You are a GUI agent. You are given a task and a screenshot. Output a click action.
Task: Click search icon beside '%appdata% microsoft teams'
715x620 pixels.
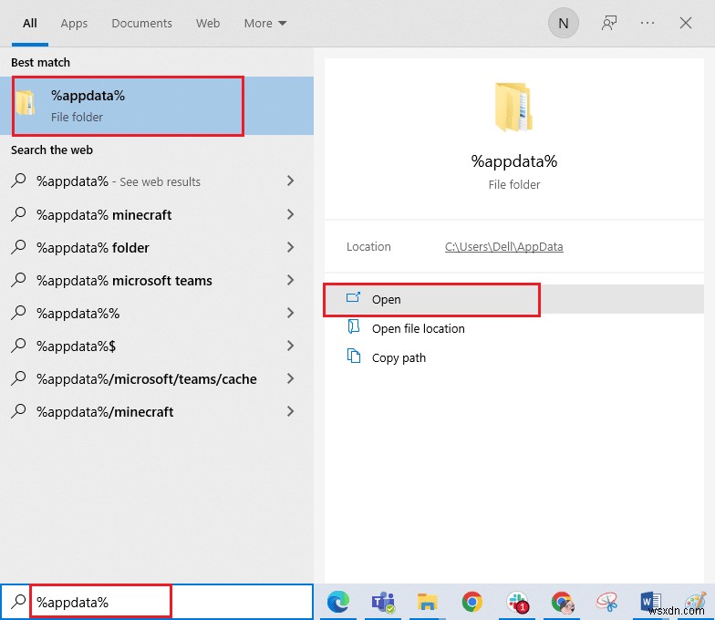pyautogui.click(x=18, y=279)
